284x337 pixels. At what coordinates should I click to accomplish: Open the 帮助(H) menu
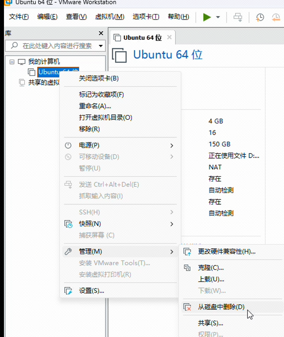(x=178, y=17)
